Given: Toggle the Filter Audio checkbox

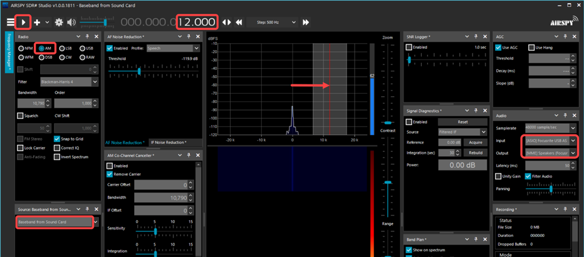Looking at the screenshot, I should pos(528,176).
